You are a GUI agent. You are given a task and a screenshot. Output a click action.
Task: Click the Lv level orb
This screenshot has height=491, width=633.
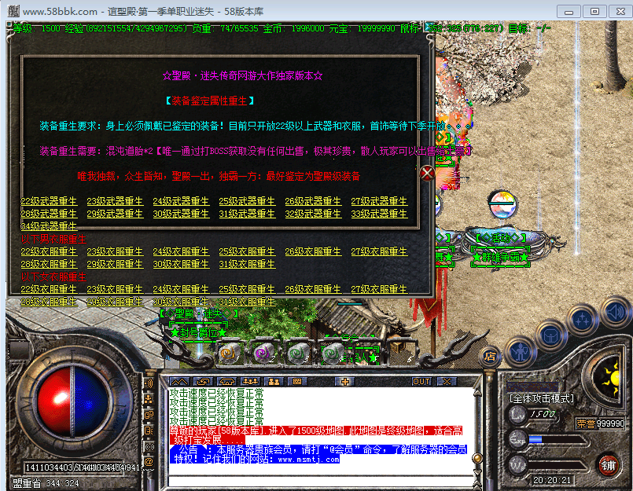[x=517, y=414]
